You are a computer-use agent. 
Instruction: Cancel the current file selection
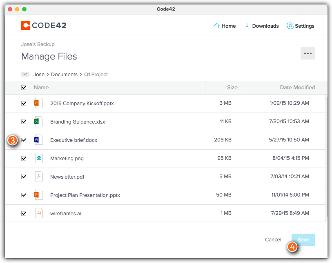coord(273,239)
